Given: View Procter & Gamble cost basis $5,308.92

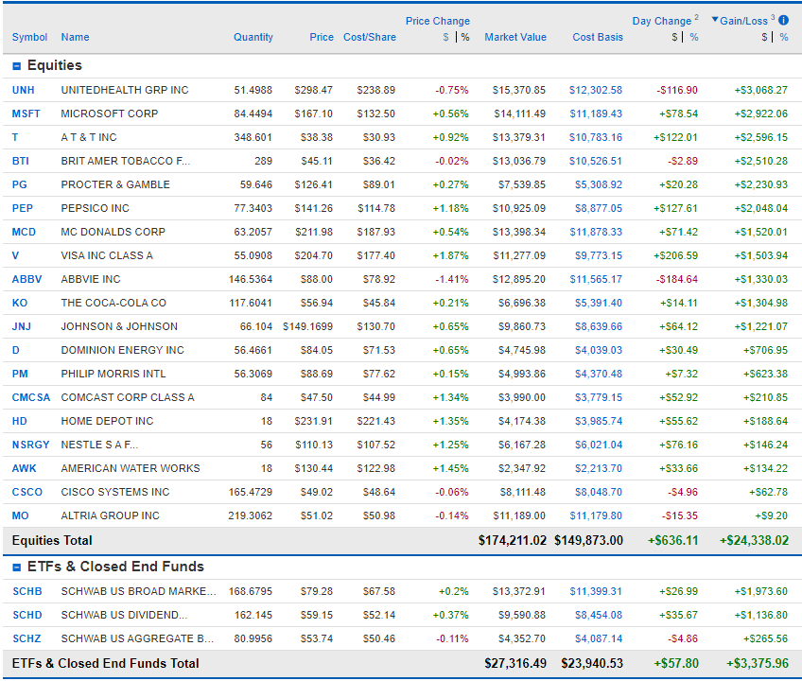Looking at the screenshot, I should tap(599, 184).
